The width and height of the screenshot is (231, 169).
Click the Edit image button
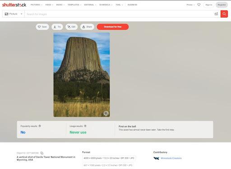pos(71,27)
